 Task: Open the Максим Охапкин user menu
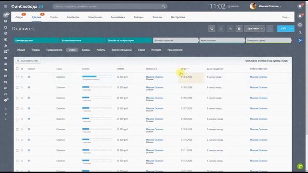point(269,6)
